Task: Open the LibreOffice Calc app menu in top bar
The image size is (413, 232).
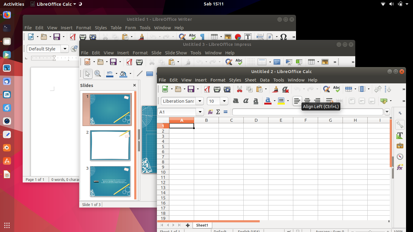Action: [56, 4]
